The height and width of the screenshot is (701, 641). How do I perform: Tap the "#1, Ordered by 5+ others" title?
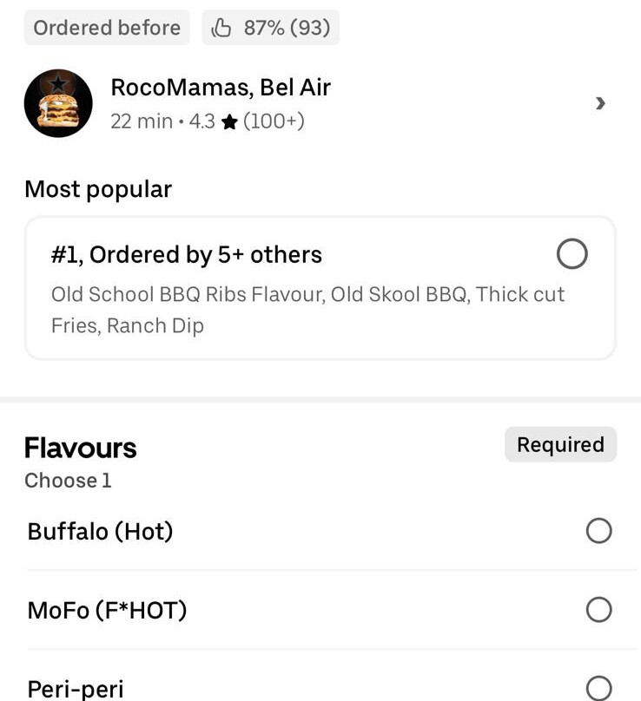click(x=187, y=254)
